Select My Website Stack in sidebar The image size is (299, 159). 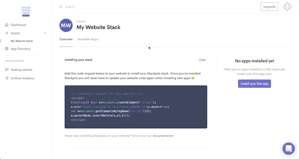coord(22,41)
